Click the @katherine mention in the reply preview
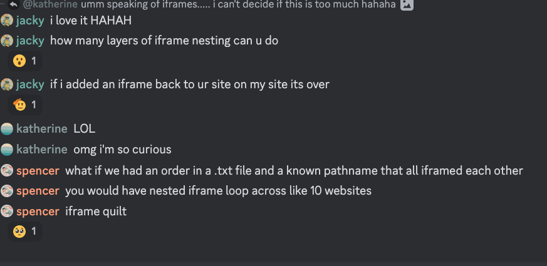 (x=50, y=5)
